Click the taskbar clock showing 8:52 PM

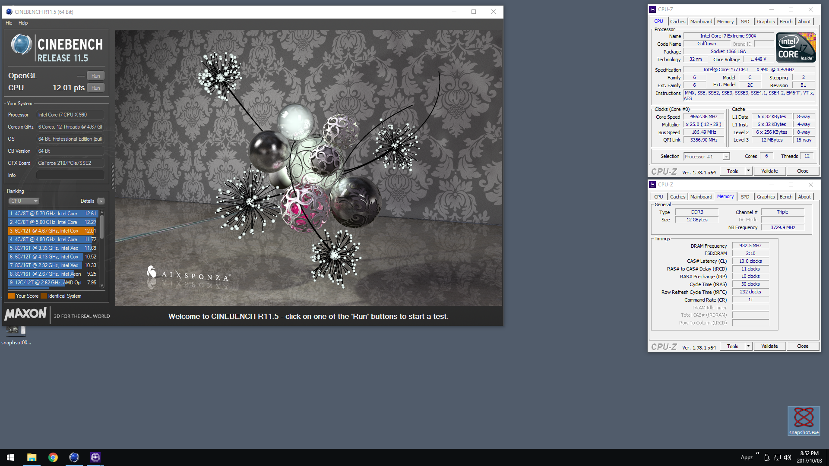click(809, 457)
